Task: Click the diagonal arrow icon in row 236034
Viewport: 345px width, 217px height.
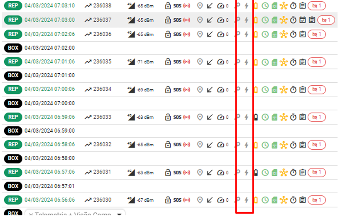Action: [210, 90]
